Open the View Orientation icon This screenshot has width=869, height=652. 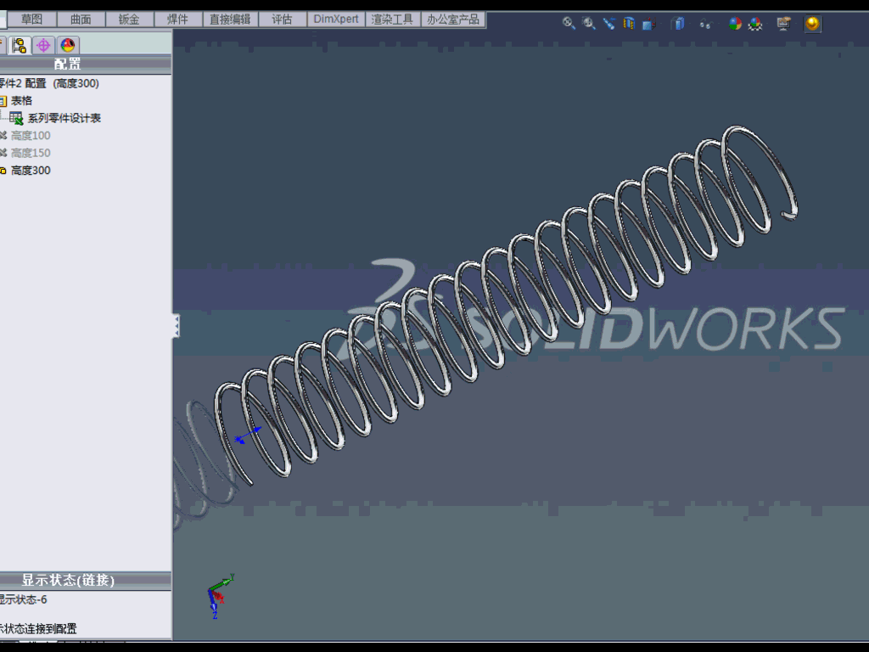649,24
